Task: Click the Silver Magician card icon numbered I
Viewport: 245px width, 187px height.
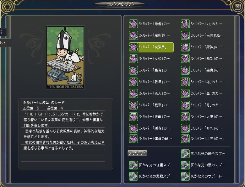Action: [x=133, y=35]
